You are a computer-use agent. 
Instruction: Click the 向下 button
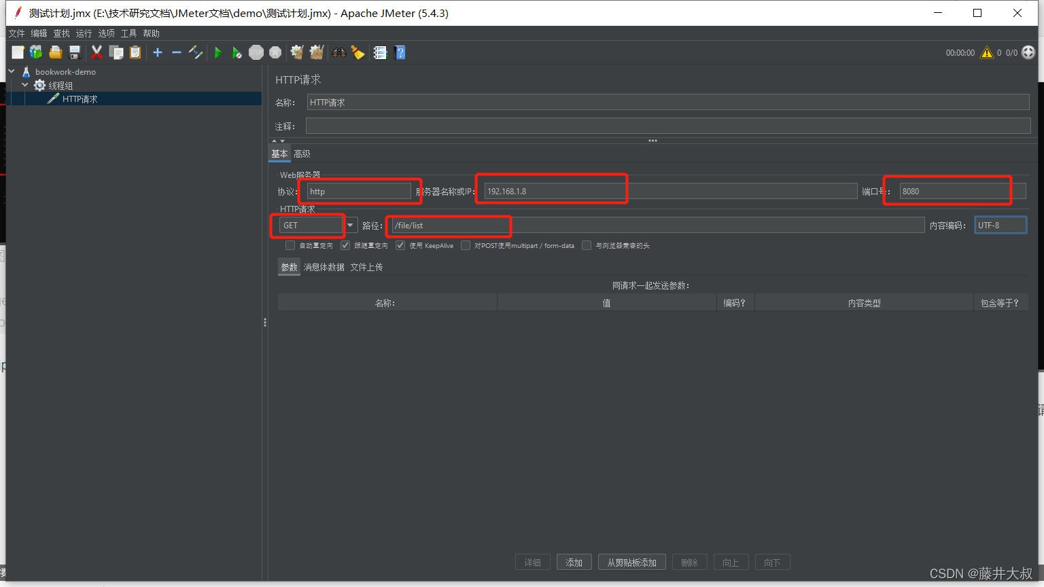[772, 563]
